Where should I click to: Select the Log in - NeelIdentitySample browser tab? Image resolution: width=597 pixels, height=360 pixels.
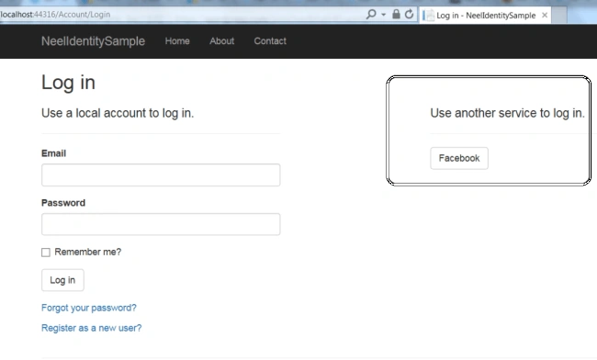[485, 16]
